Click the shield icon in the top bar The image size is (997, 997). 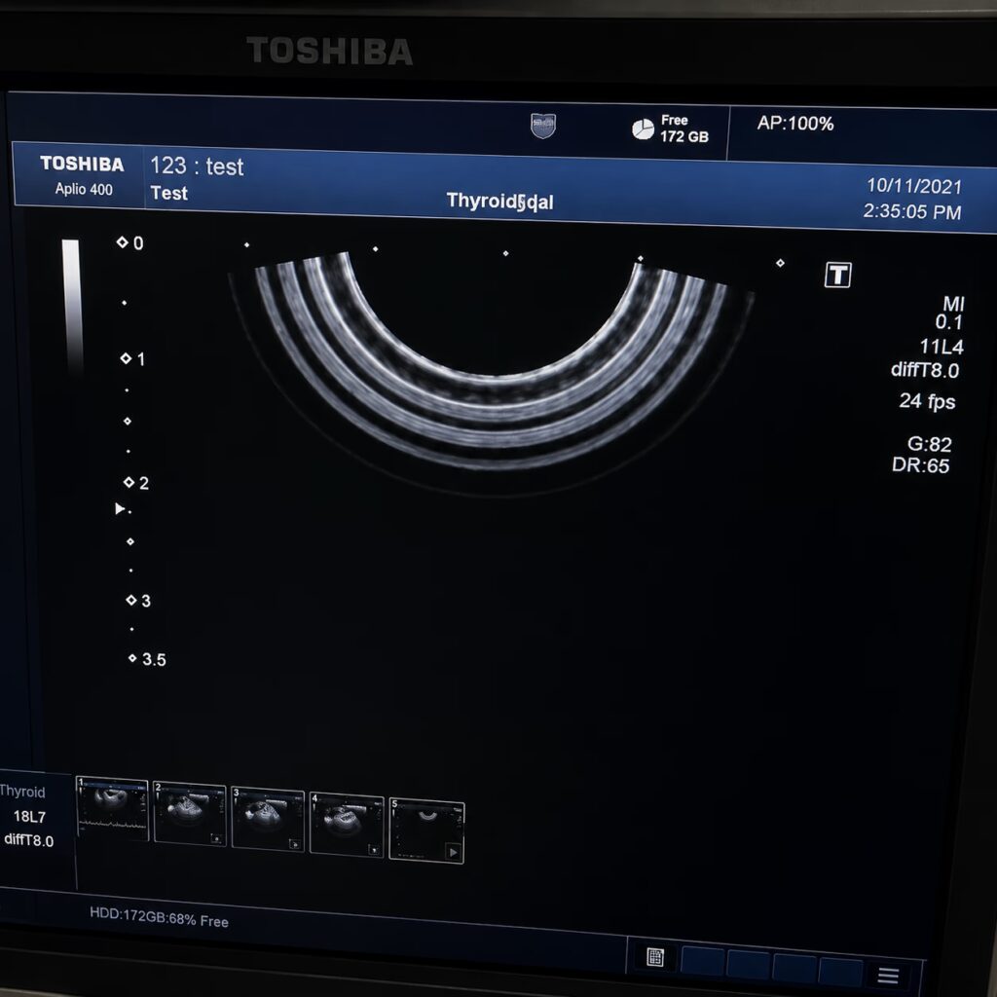coord(543,126)
